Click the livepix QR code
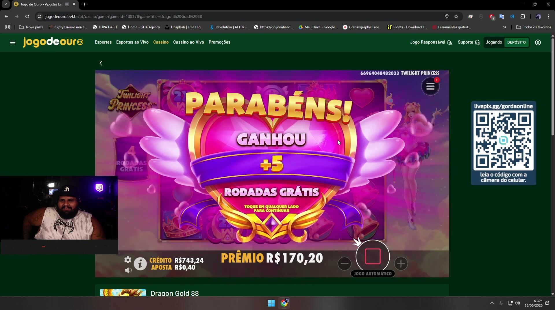 click(503, 140)
